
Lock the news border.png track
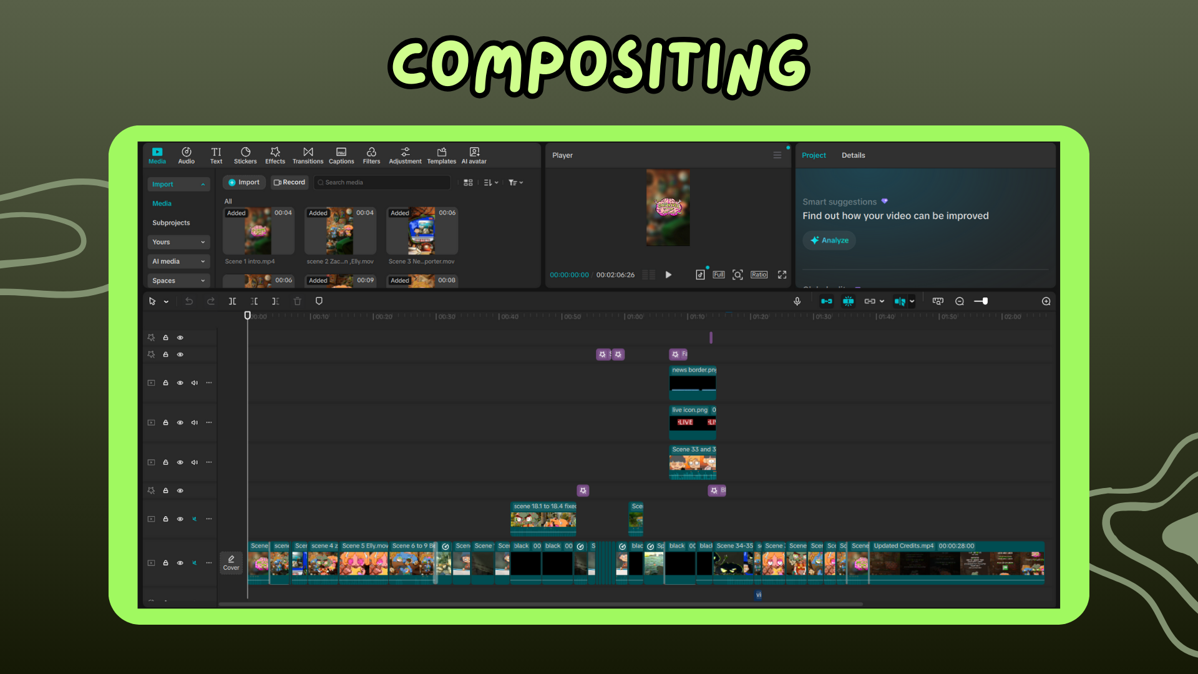pyautogui.click(x=166, y=383)
